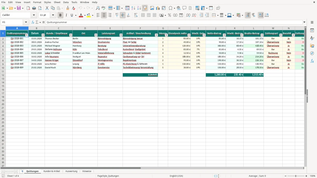Click the Insert Comment icon
The height and width of the screenshot is (178, 317).
click(x=184, y=8)
